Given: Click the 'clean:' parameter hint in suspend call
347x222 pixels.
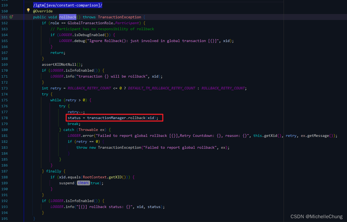Looking at the screenshot, I should (83, 183).
